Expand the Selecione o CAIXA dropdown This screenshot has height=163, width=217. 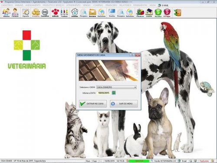(x=135, y=87)
